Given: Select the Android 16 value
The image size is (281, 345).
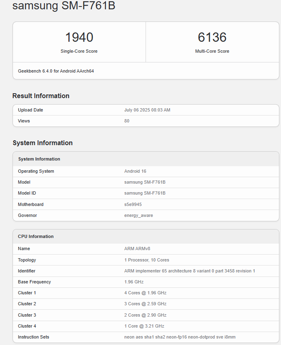Looking at the screenshot, I should [x=135, y=171].
